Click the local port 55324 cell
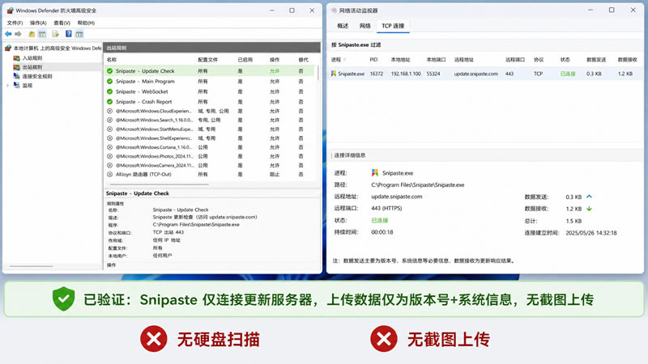 pyautogui.click(x=433, y=74)
